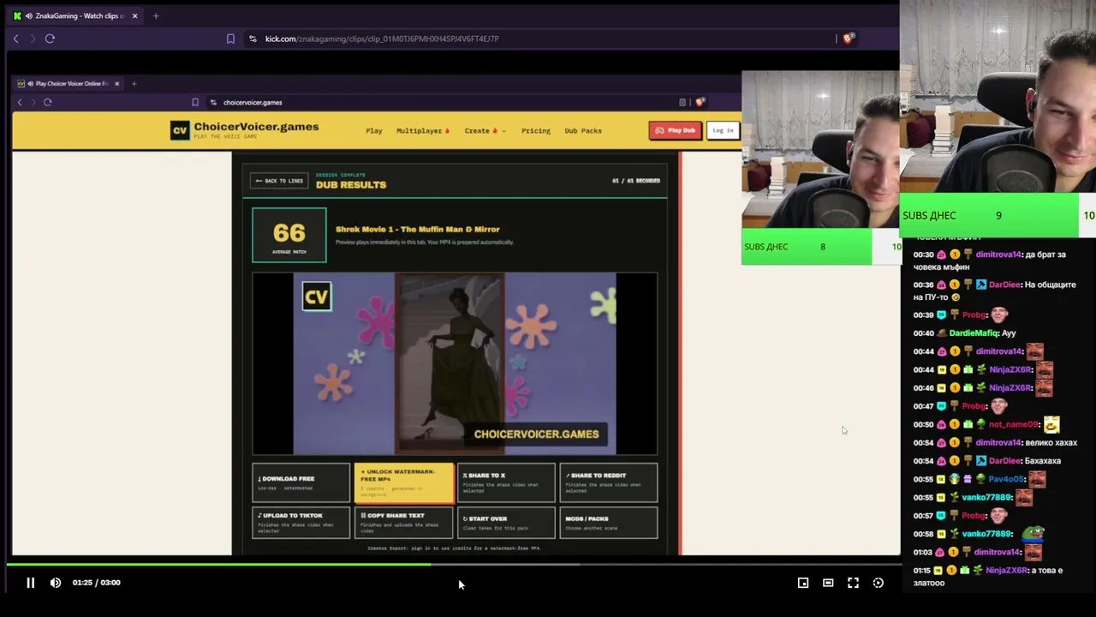This screenshot has height=617, width=1096.
Task: Open the Pricing page
Action: coord(536,130)
